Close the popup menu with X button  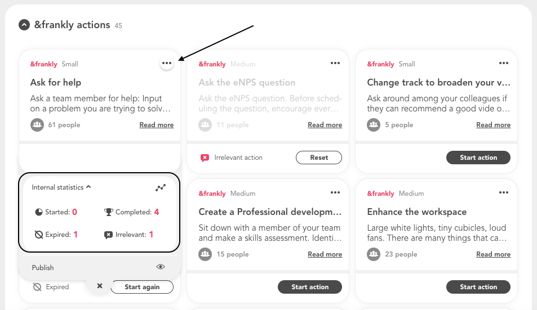(100, 286)
